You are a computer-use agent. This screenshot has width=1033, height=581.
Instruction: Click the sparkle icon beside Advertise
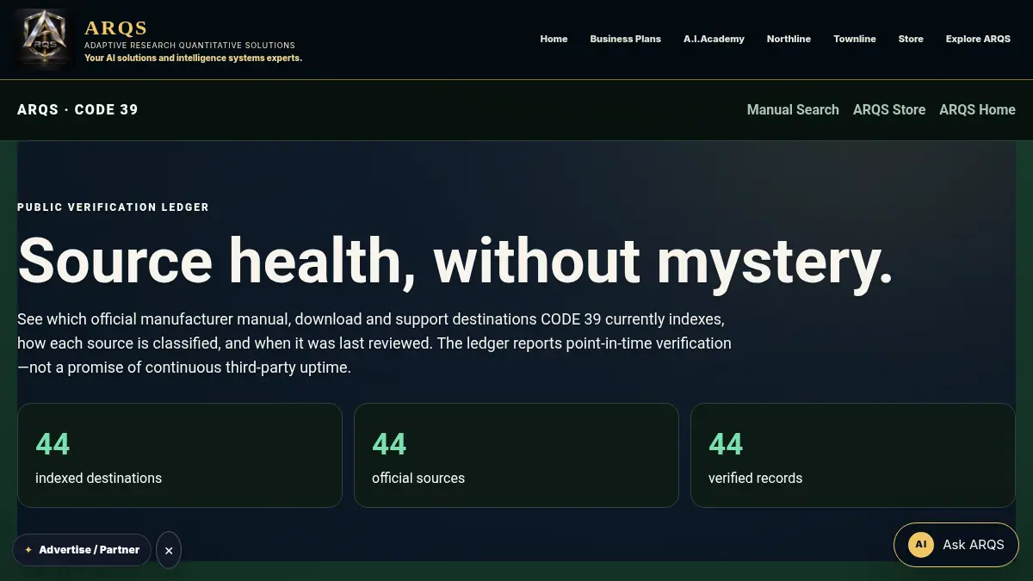coord(28,550)
